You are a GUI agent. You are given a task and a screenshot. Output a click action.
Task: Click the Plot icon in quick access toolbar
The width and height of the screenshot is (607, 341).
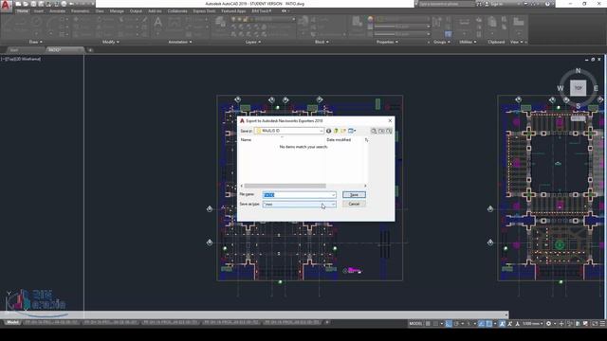point(64,4)
